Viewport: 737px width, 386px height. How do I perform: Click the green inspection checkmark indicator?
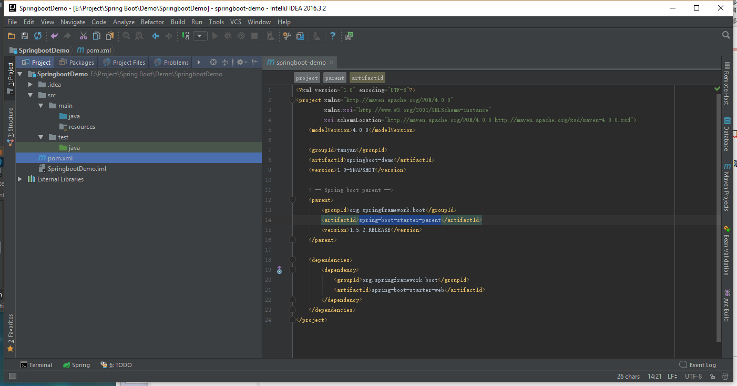click(717, 89)
